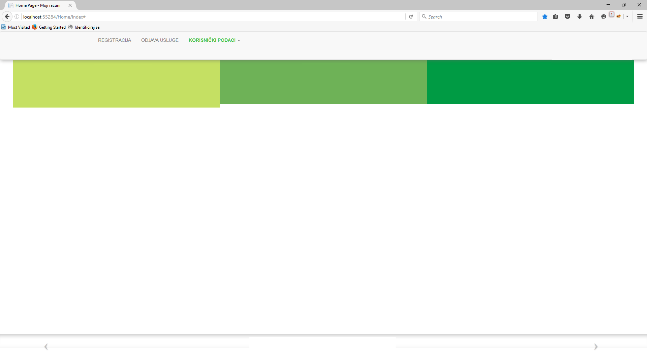Open the Pocket save icon

[x=567, y=16]
